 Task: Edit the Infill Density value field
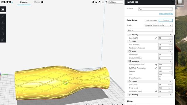165,55
